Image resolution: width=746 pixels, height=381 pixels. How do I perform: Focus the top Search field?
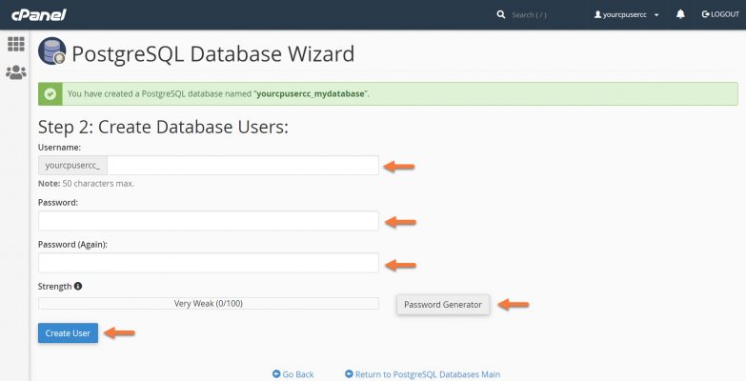pyautogui.click(x=543, y=15)
